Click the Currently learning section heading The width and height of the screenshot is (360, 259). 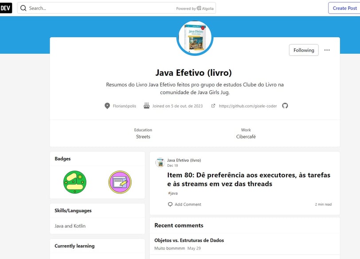[x=74, y=246]
